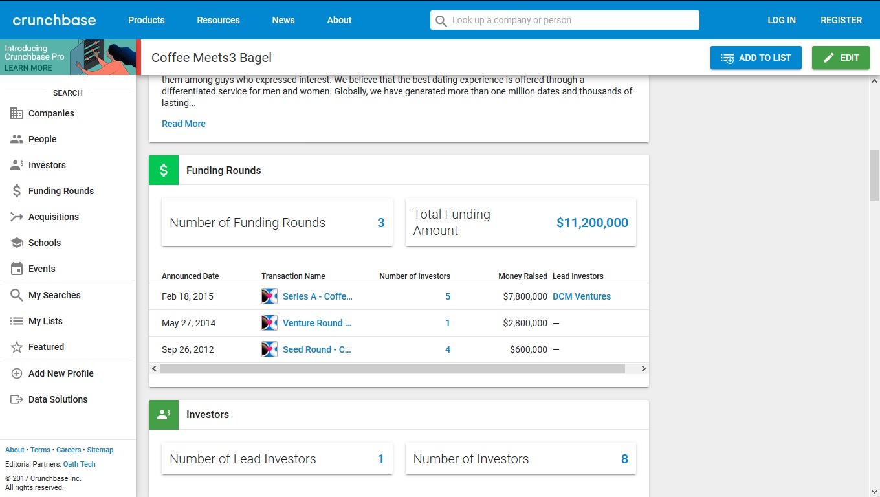Screen dimensions: 880x497
Task: Open the About footer link
Action: click(15, 450)
